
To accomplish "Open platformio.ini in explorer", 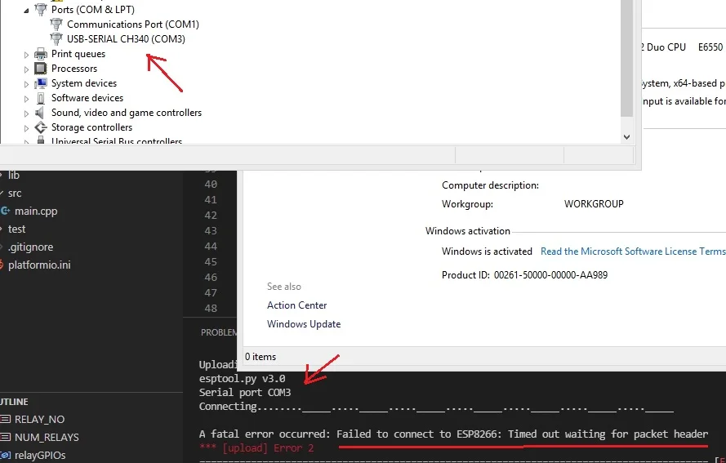I will pyautogui.click(x=39, y=265).
